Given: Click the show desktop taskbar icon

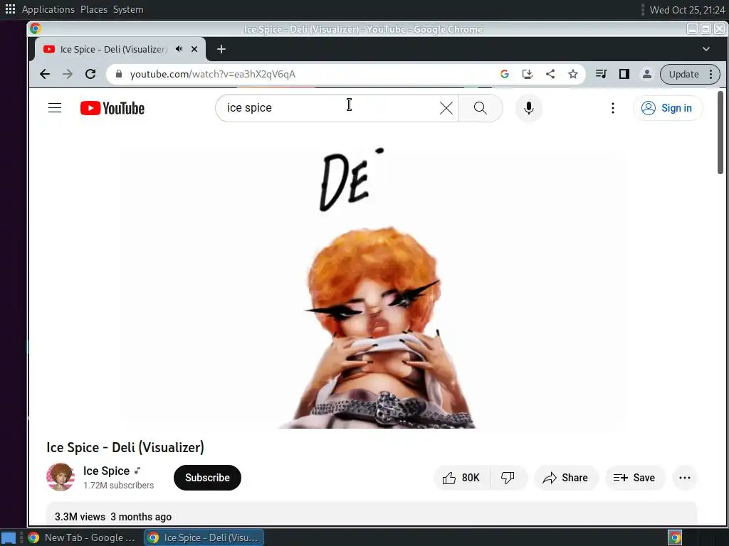Looking at the screenshot, I should [x=9, y=537].
